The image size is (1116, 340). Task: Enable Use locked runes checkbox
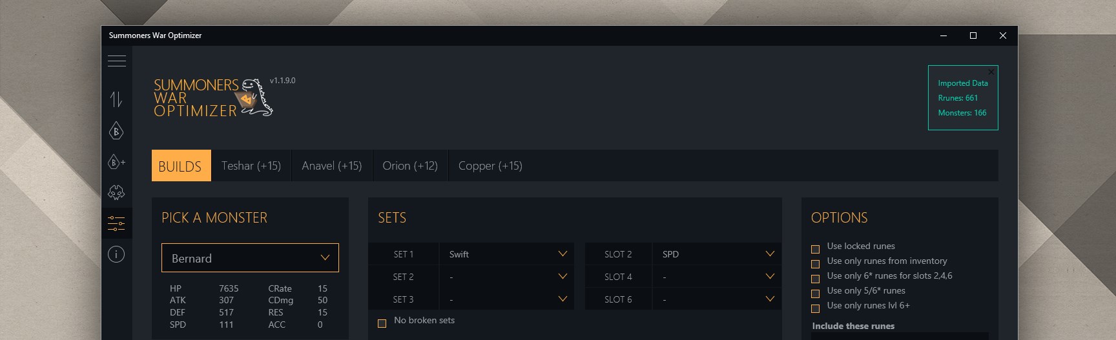pos(816,249)
